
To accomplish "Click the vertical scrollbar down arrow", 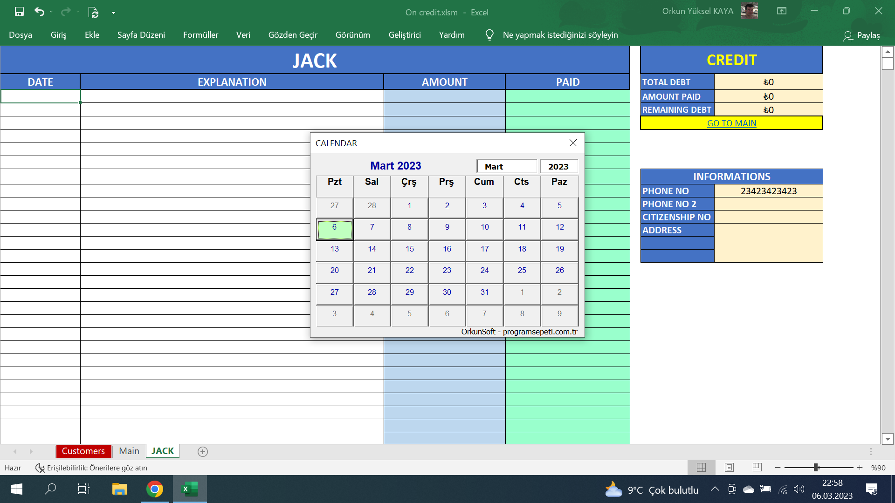I will click(888, 439).
